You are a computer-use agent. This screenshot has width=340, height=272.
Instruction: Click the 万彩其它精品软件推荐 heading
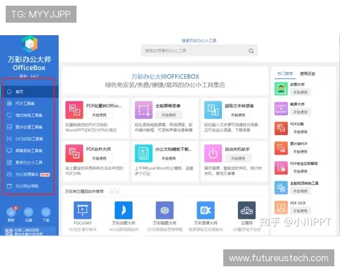point(84,192)
